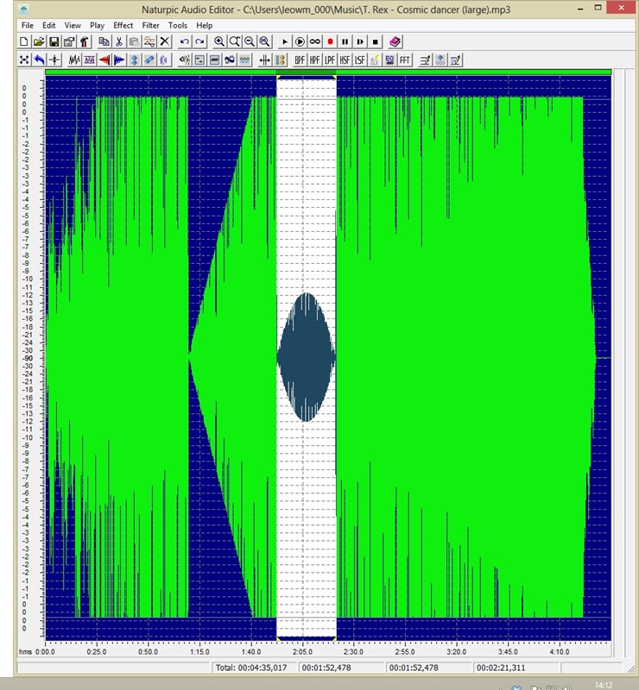Screen dimensions: 639x690
Task: Click the green overview bar above the waveform
Action: click(x=328, y=72)
